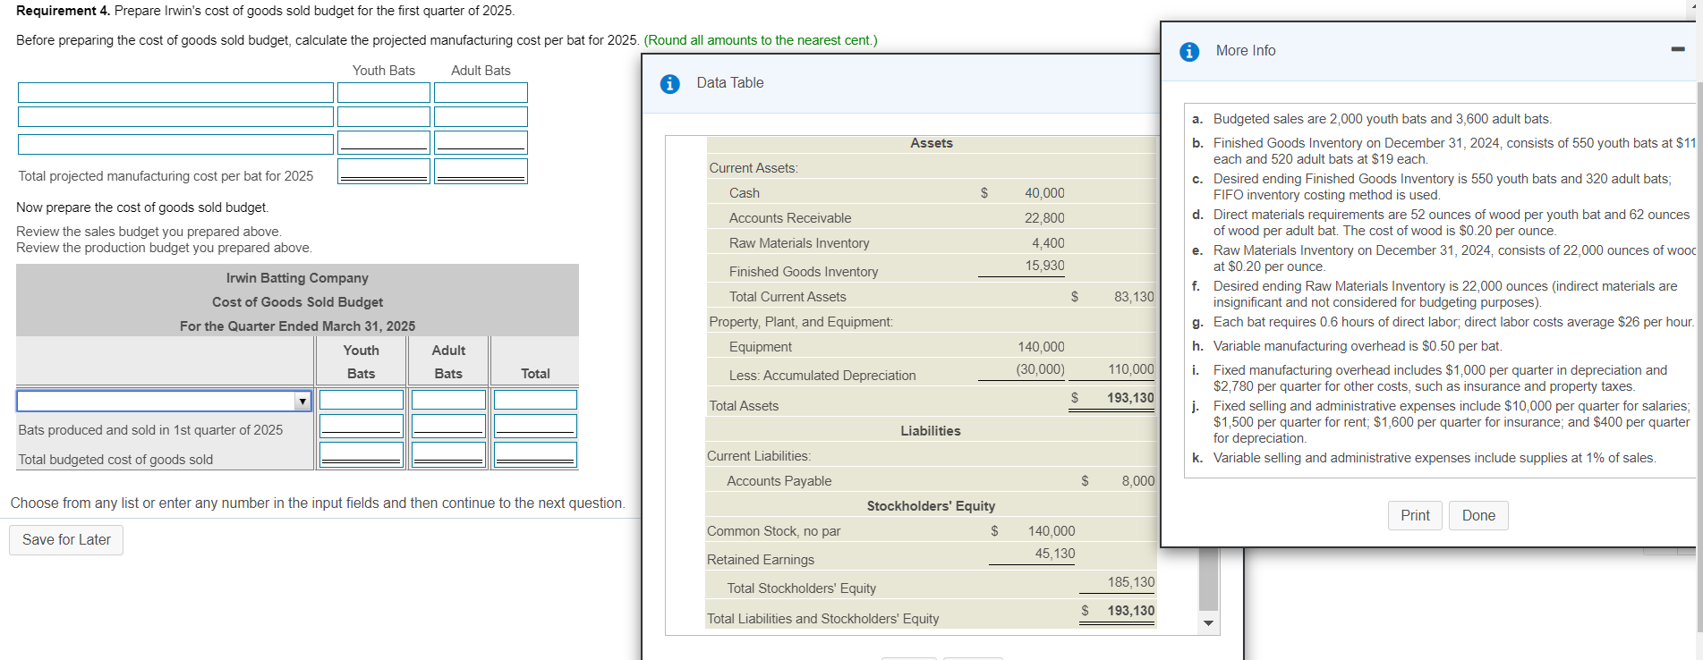The height and width of the screenshot is (660, 1703).
Task: Click Youth field for bats produced and sold
Action: [x=362, y=426]
